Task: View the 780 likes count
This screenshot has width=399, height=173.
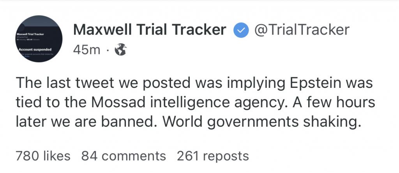Action: (43, 156)
